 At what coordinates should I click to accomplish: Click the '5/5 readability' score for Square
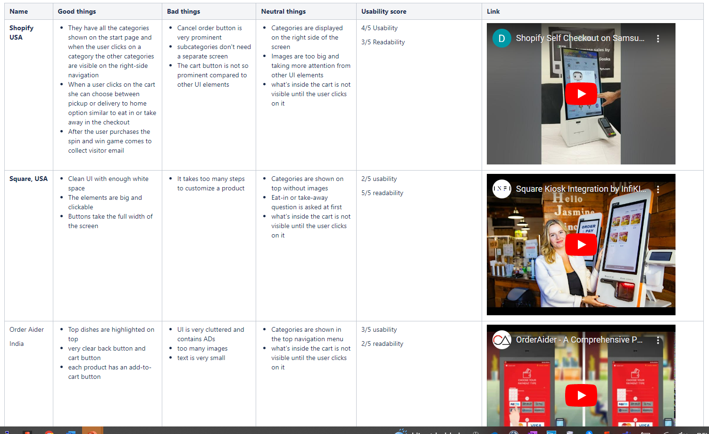click(x=383, y=193)
